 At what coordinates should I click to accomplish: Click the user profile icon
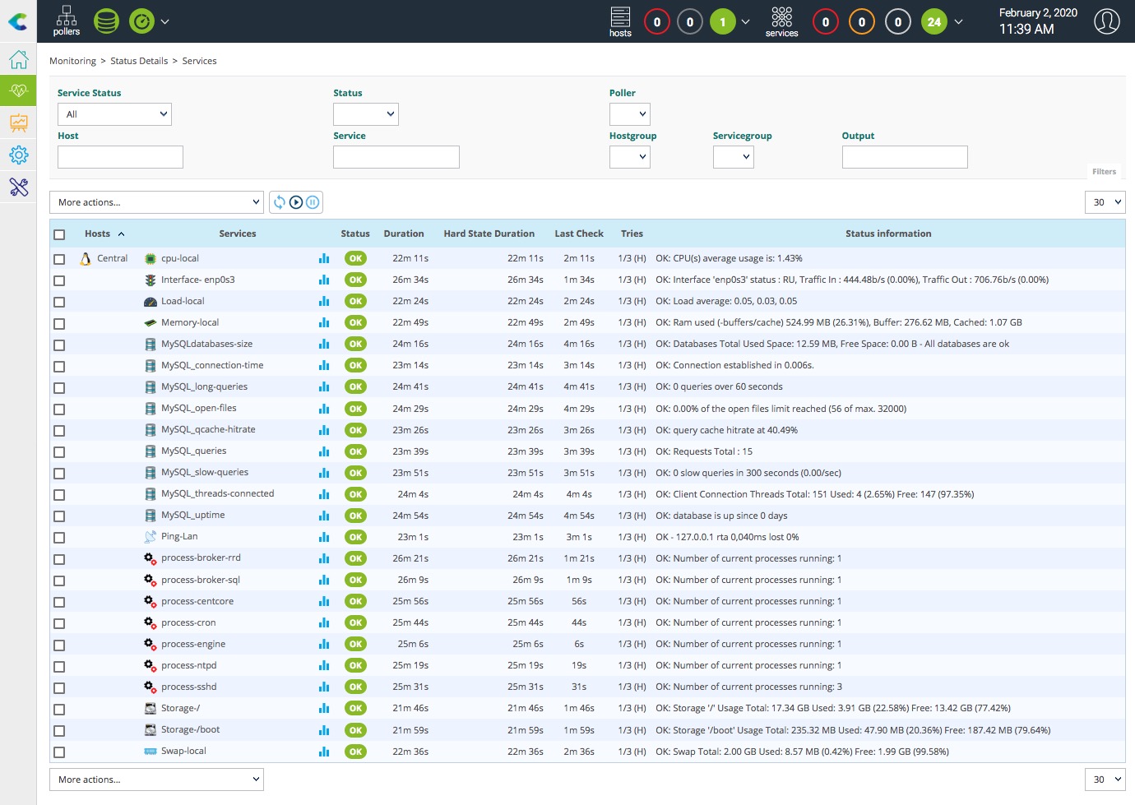[1106, 21]
